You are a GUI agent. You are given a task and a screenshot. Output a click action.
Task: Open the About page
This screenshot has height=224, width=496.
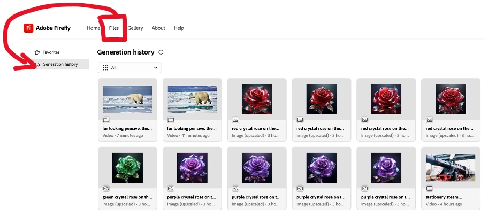coord(158,28)
